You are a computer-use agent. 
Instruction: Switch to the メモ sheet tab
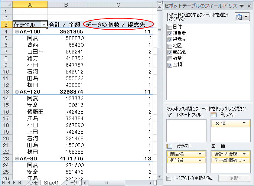[x=34, y=183]
